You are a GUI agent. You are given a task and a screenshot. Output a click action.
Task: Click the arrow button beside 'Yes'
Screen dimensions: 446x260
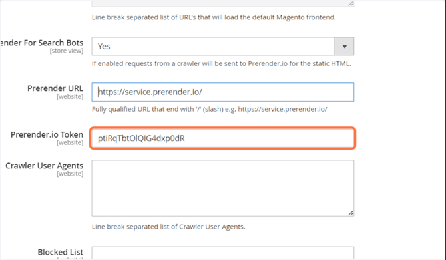pos(344,46)
